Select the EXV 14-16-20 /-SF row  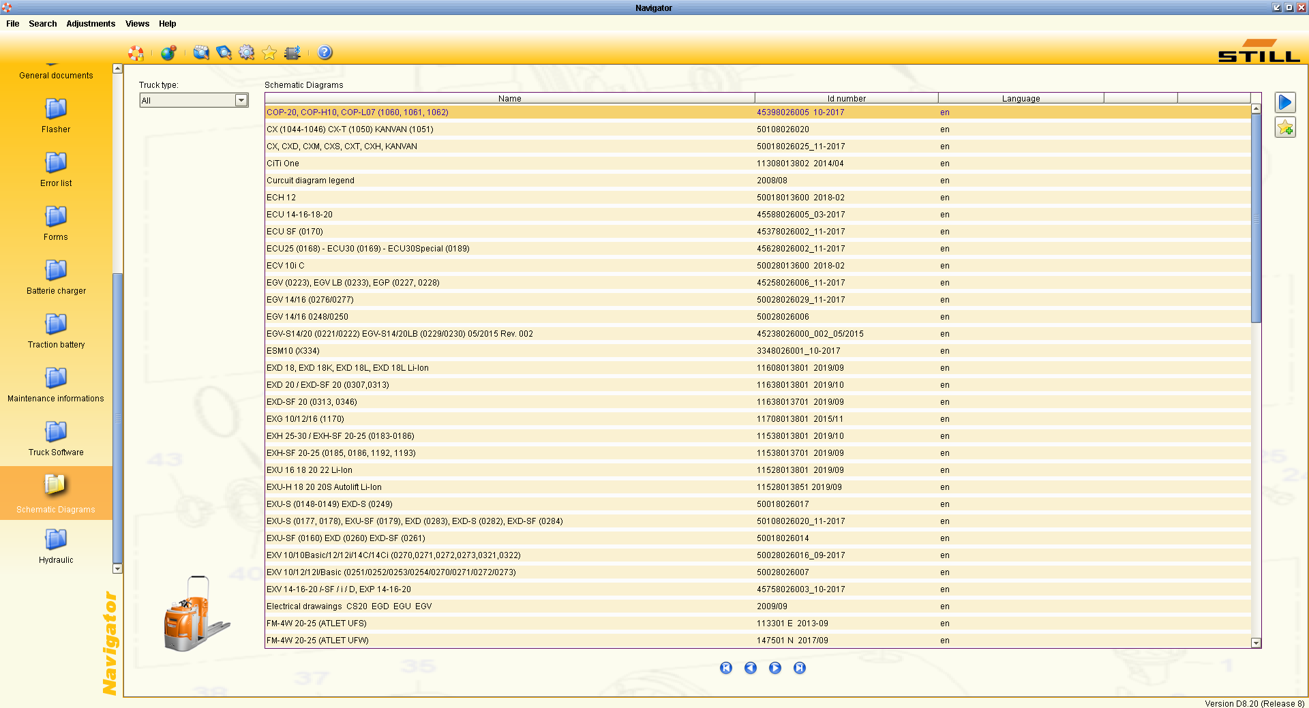tap(758, 589)
